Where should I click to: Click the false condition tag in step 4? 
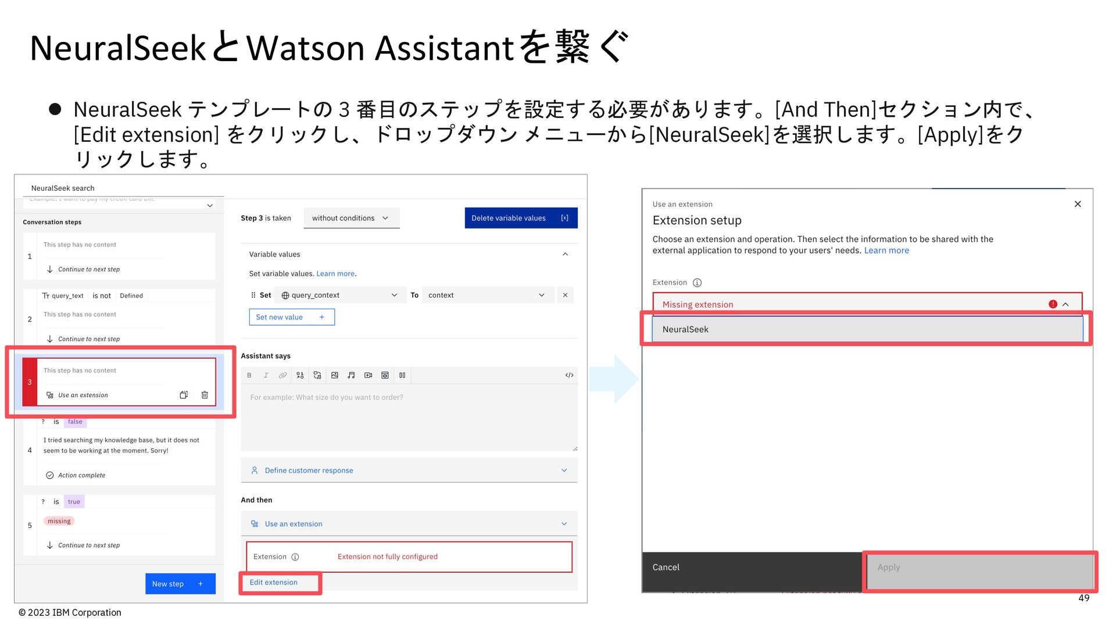(x=75, y=422)
